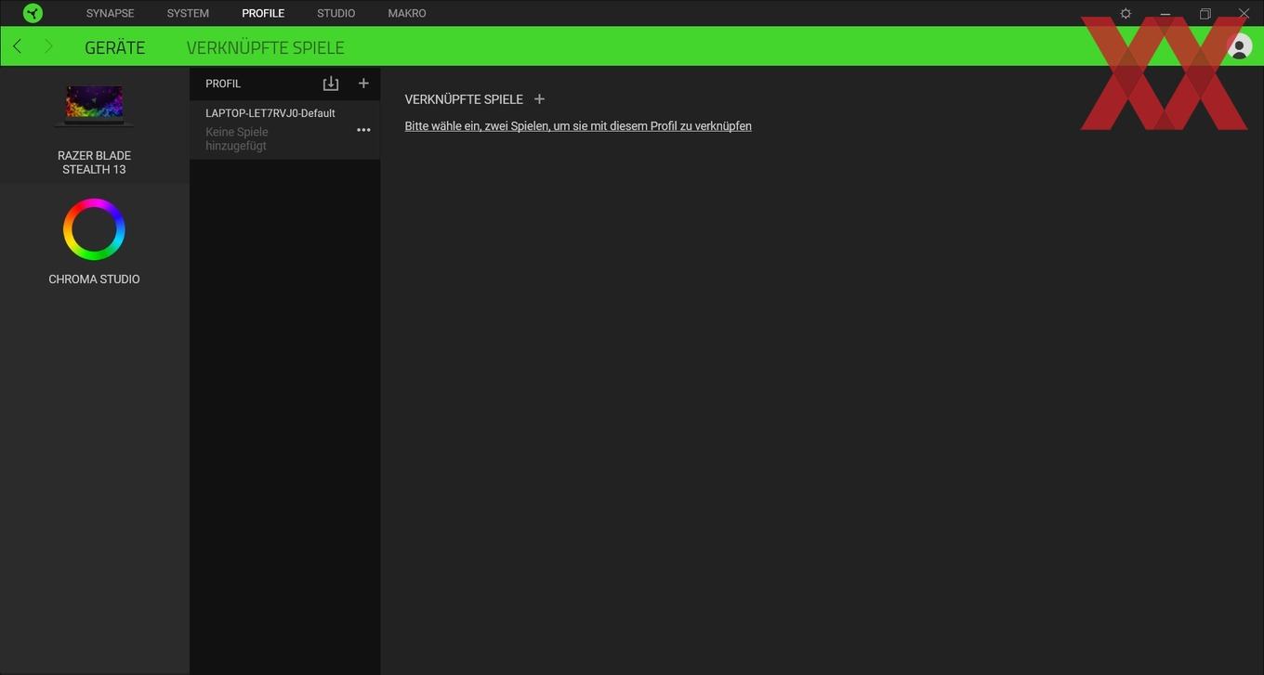Image resolution: width=1264 pixels, height=675 pixels.
Task: Go forward with the right arrow
Action: (x=48, y=46)
